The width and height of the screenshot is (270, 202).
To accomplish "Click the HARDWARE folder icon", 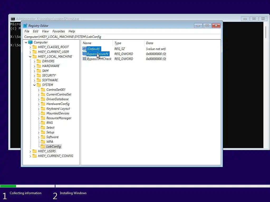I will [x=39, y=66].
